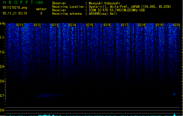This screenshot has height=116, width=183.
Task: Click the 0.9 frequency axis label
Action: (3, 67)
